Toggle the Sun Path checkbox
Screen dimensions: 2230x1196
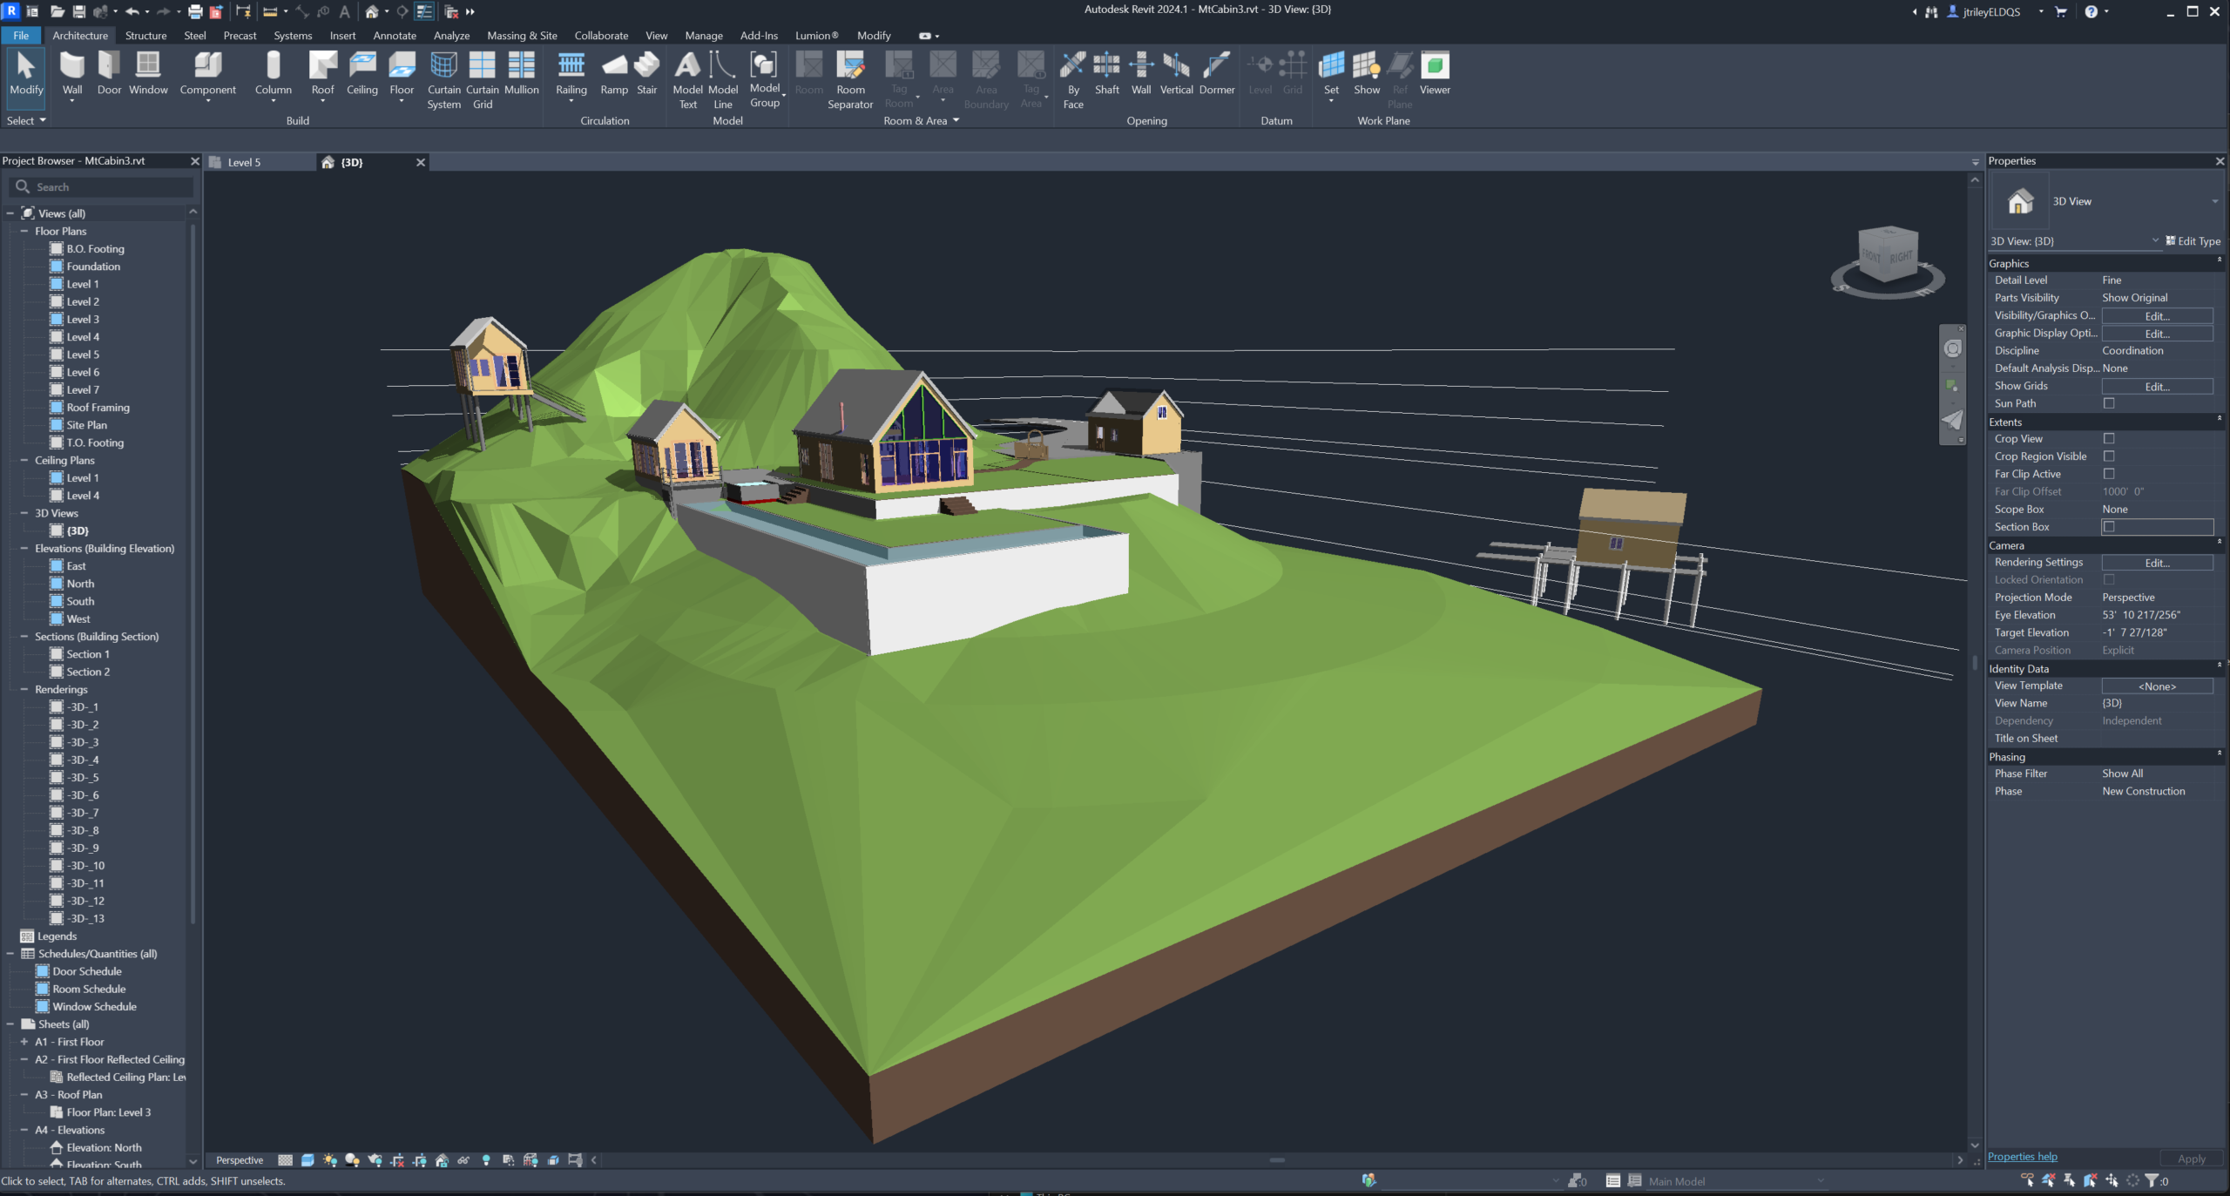[2109, 403]
